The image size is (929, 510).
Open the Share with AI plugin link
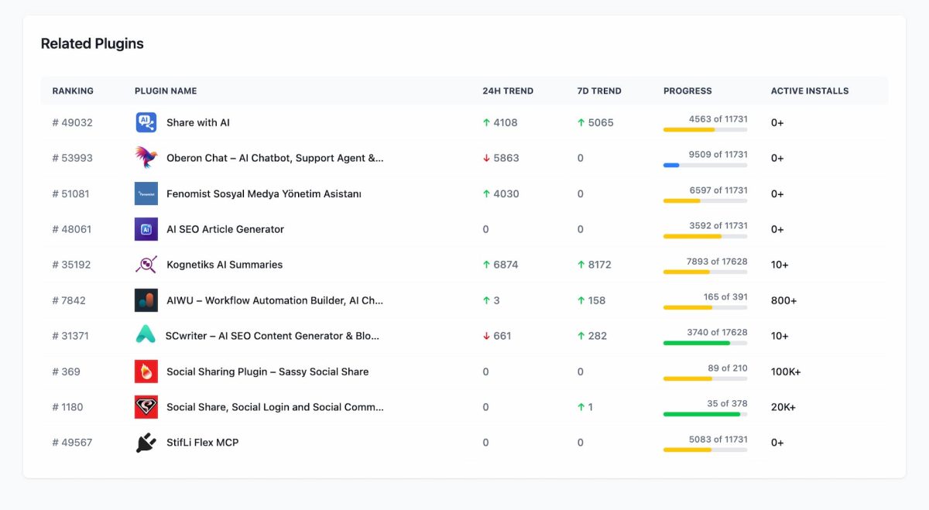198,122
